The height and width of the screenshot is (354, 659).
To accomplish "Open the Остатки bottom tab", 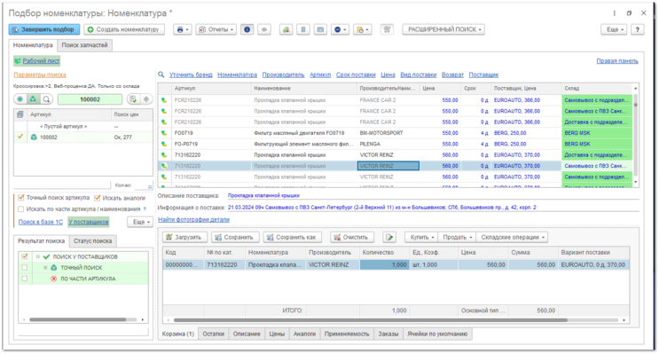I will 214,334.
